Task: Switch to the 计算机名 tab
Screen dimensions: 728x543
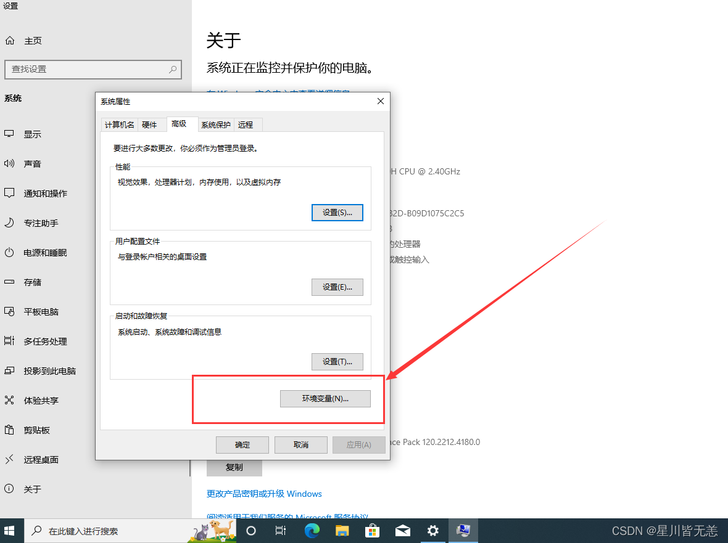Action: (x=119, y=124)
